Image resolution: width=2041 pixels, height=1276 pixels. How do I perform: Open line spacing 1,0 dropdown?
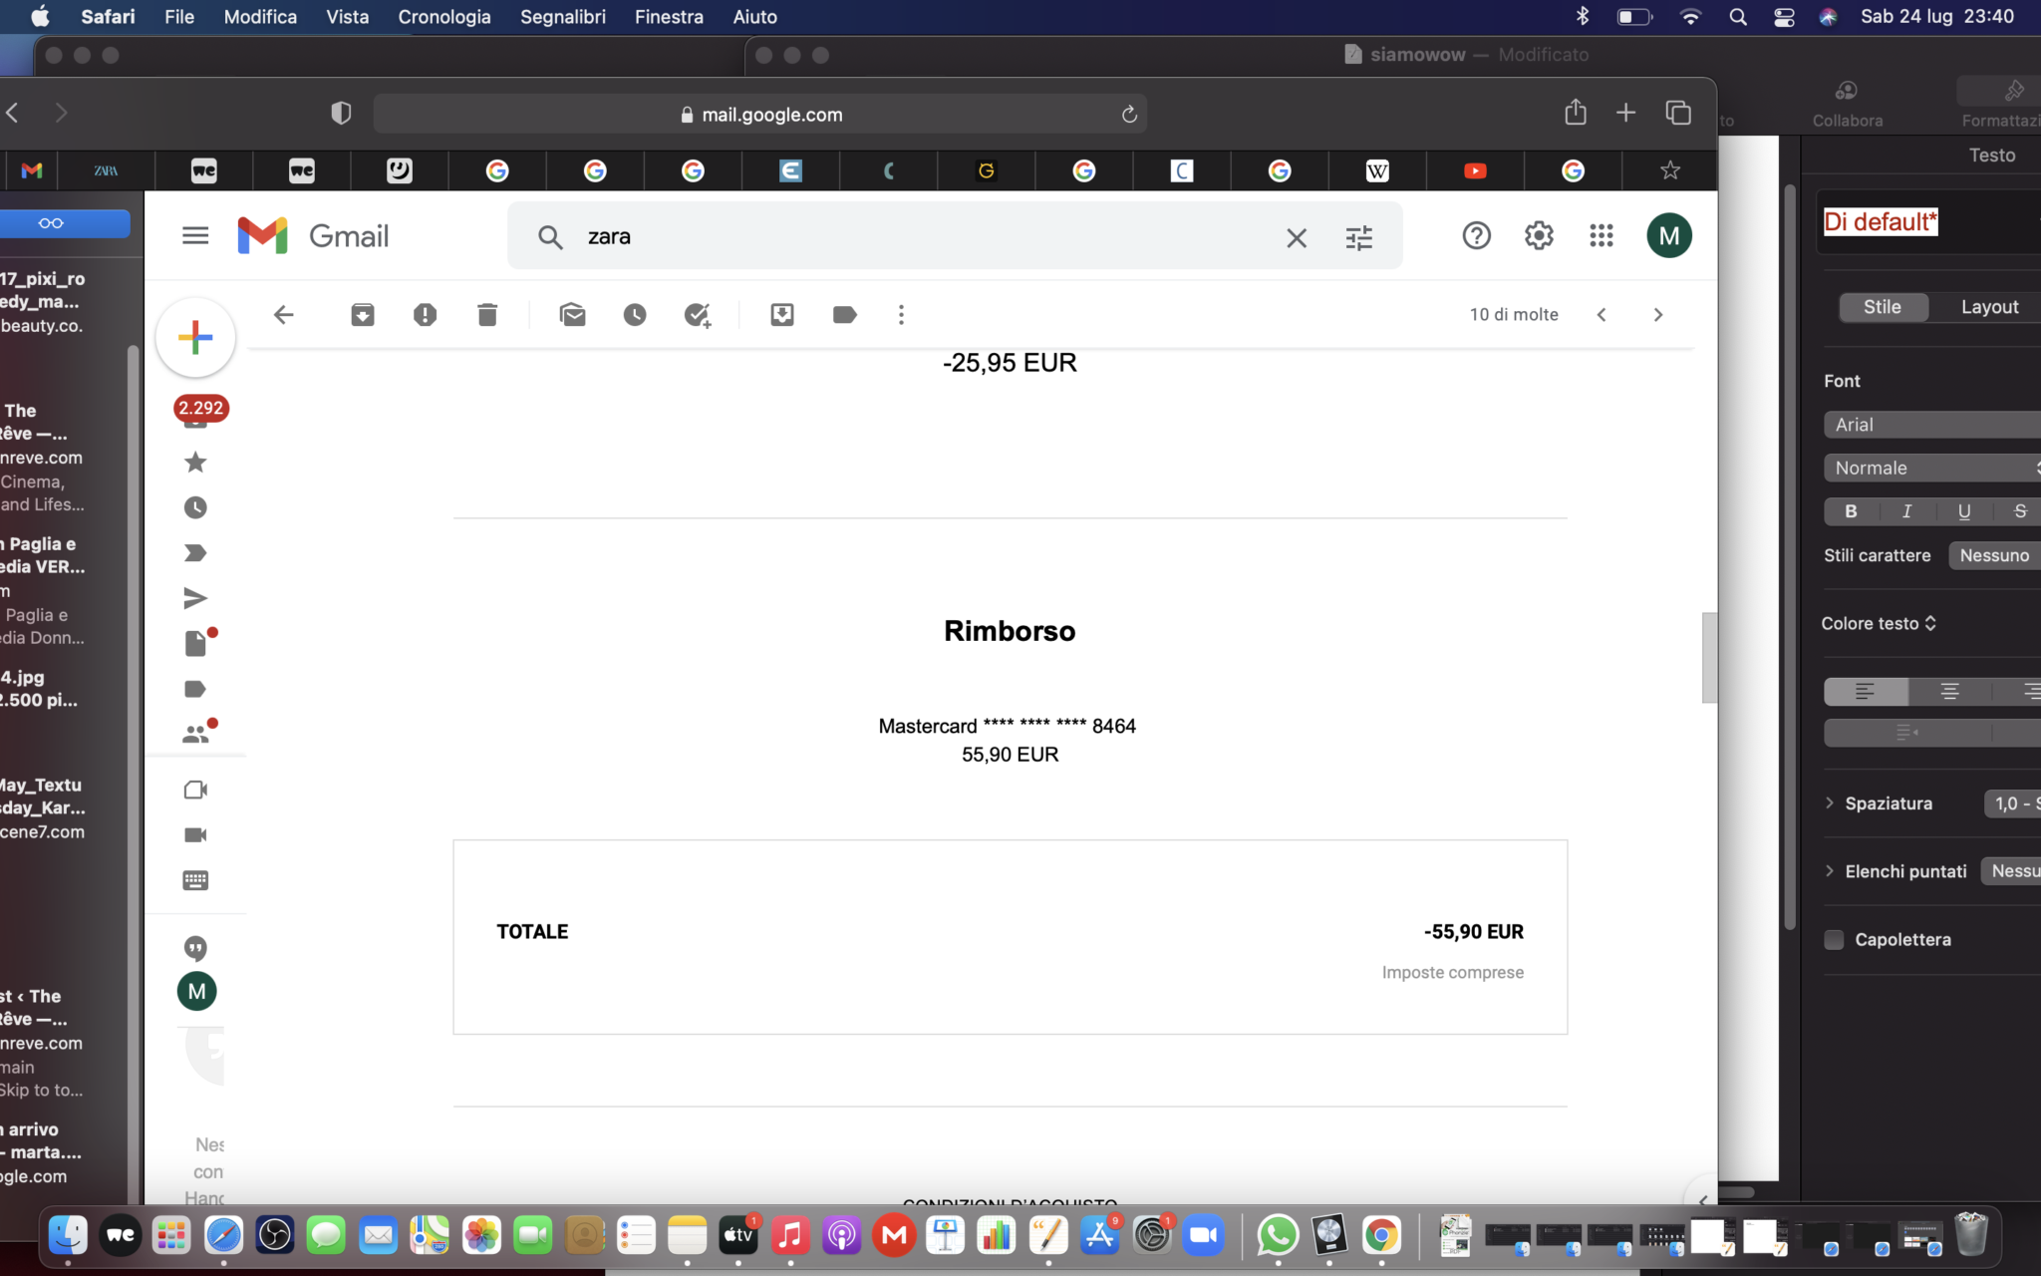2013,803
